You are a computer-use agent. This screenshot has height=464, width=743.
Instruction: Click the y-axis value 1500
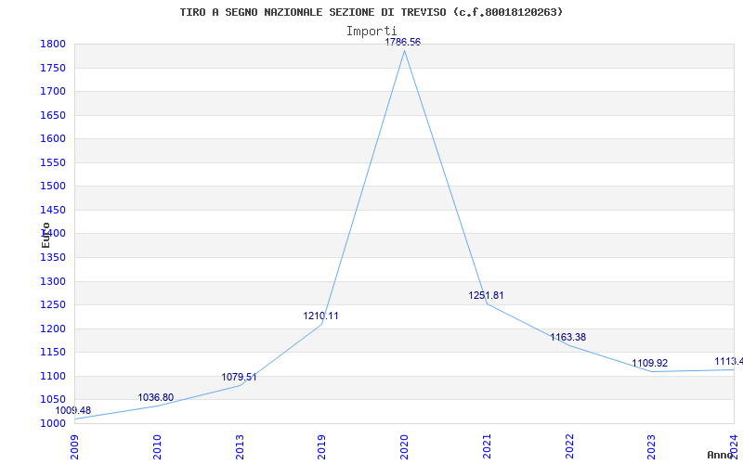coord(53,187)
